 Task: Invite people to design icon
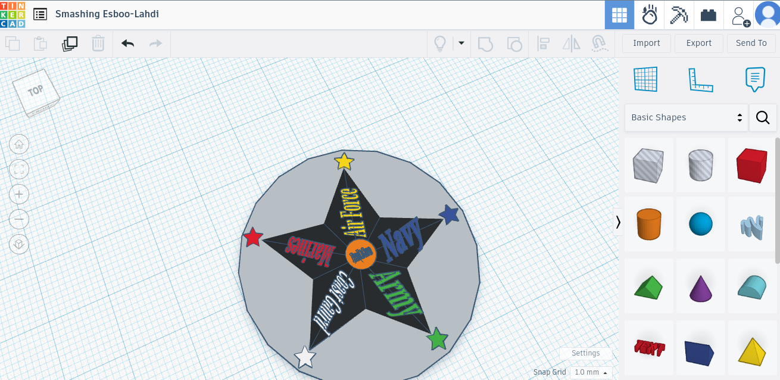pos(740,15)
